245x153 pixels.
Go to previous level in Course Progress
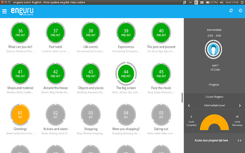click(189, 106)
